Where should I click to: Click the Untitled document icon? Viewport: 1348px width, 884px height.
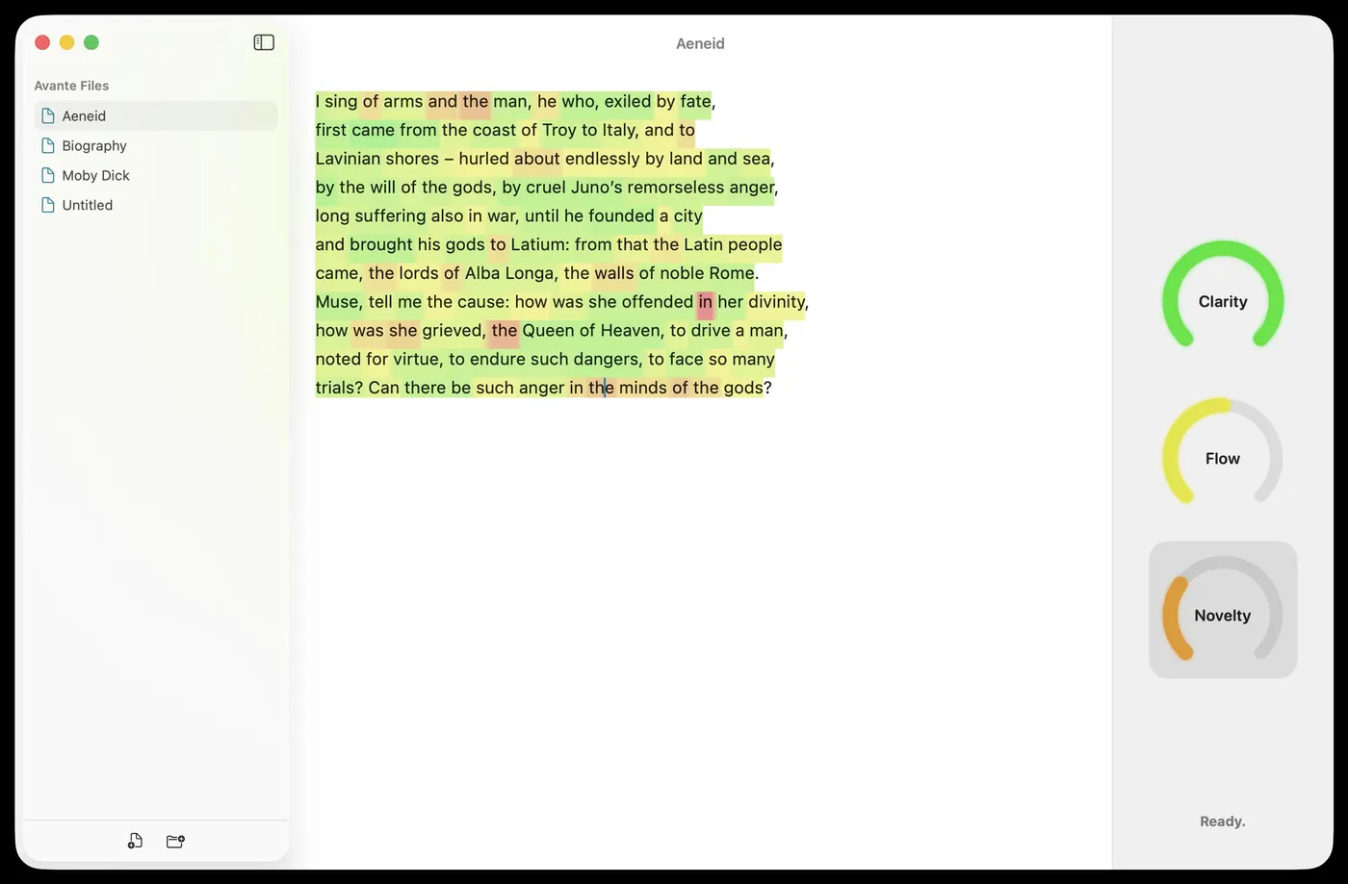tap(48, 205)
